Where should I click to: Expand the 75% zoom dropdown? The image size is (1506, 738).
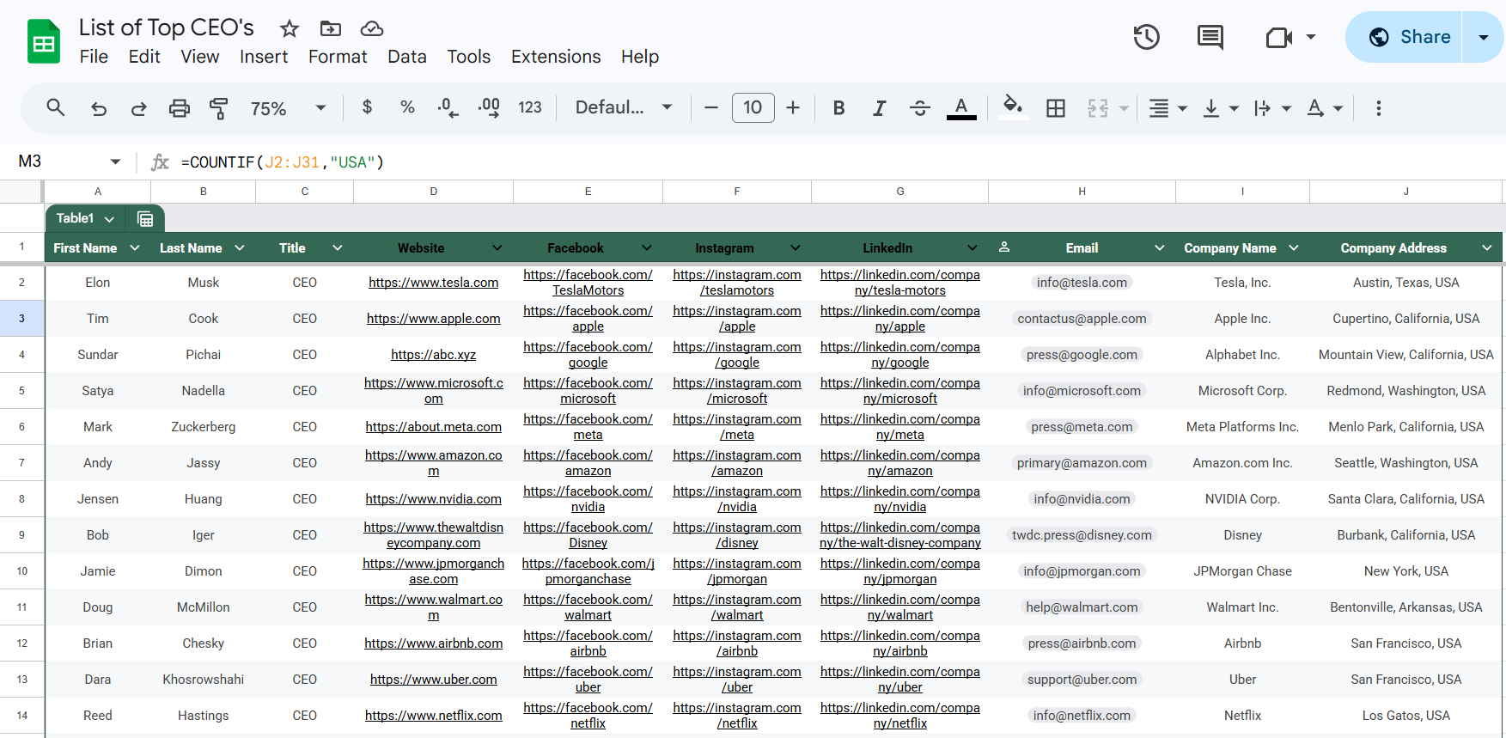point(288,108)
